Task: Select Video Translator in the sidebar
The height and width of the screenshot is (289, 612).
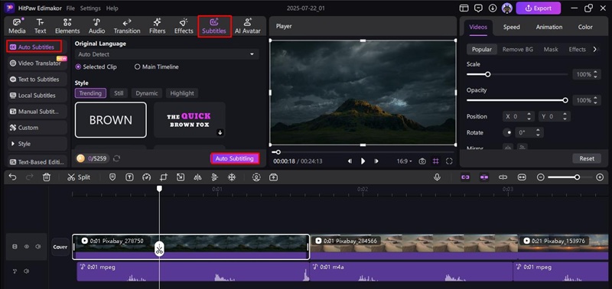Action: coord(37,63)
